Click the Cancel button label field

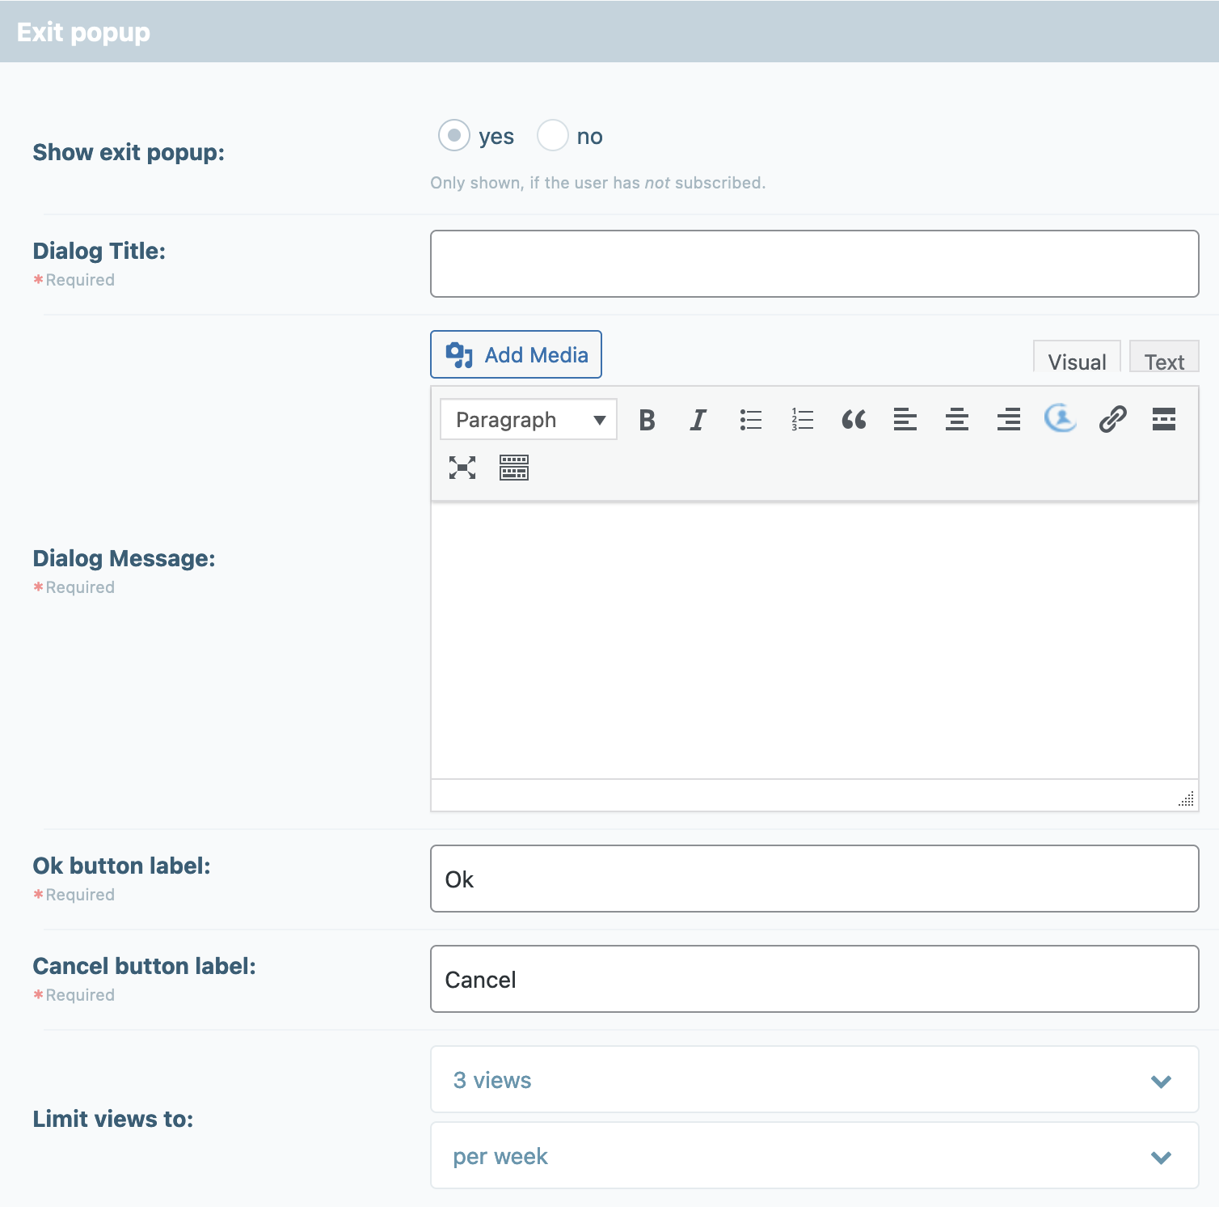(815, 979)
